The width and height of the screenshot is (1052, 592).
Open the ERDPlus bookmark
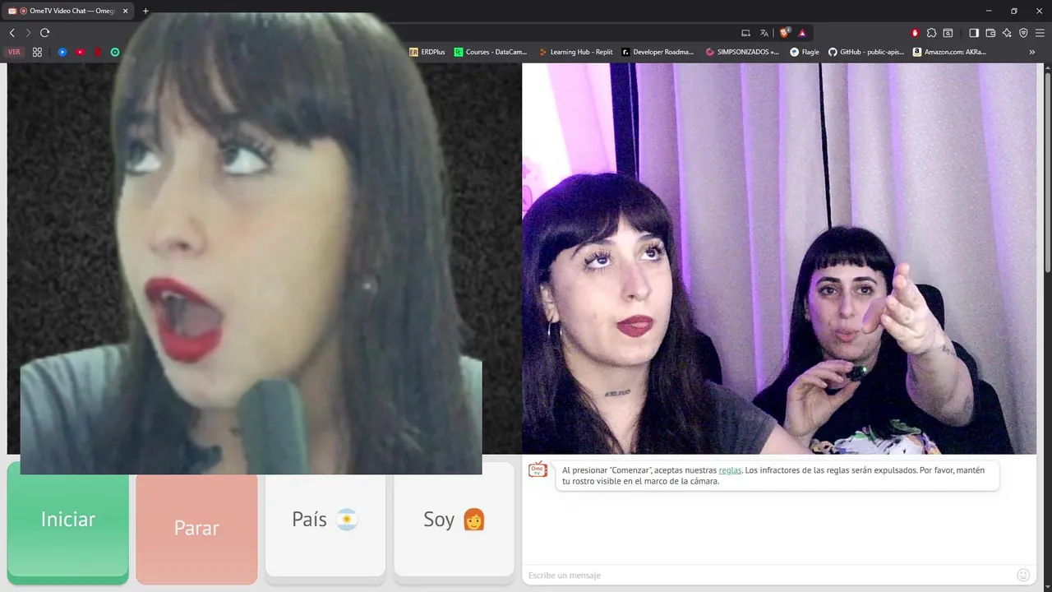tap(427, 52)
